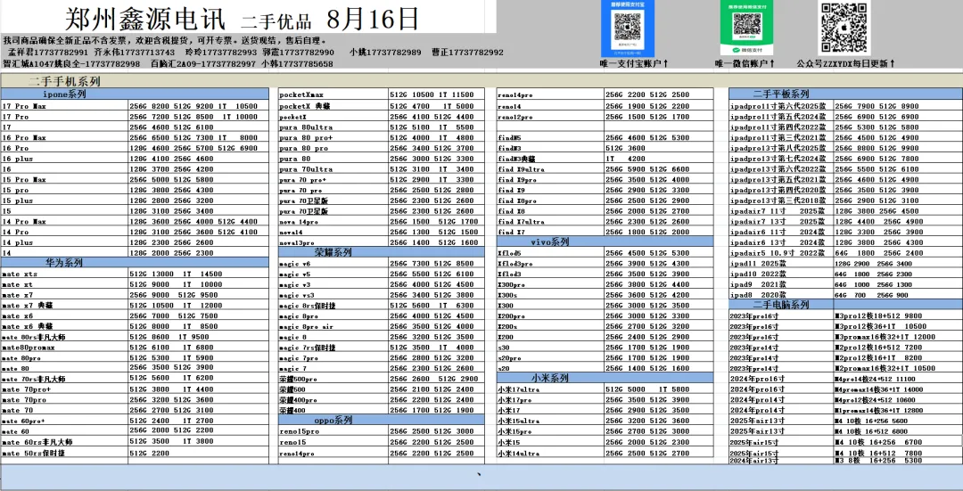The image size is (963, 491).
Task: Click the 'nova 14pro' model cell
Action: tap(333, 221)
